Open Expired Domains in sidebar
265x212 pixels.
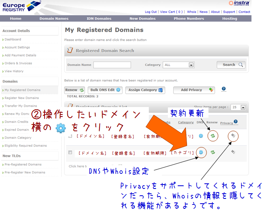[17, 130]
